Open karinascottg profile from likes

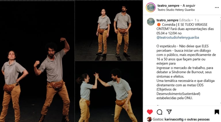tap(174, 119)
